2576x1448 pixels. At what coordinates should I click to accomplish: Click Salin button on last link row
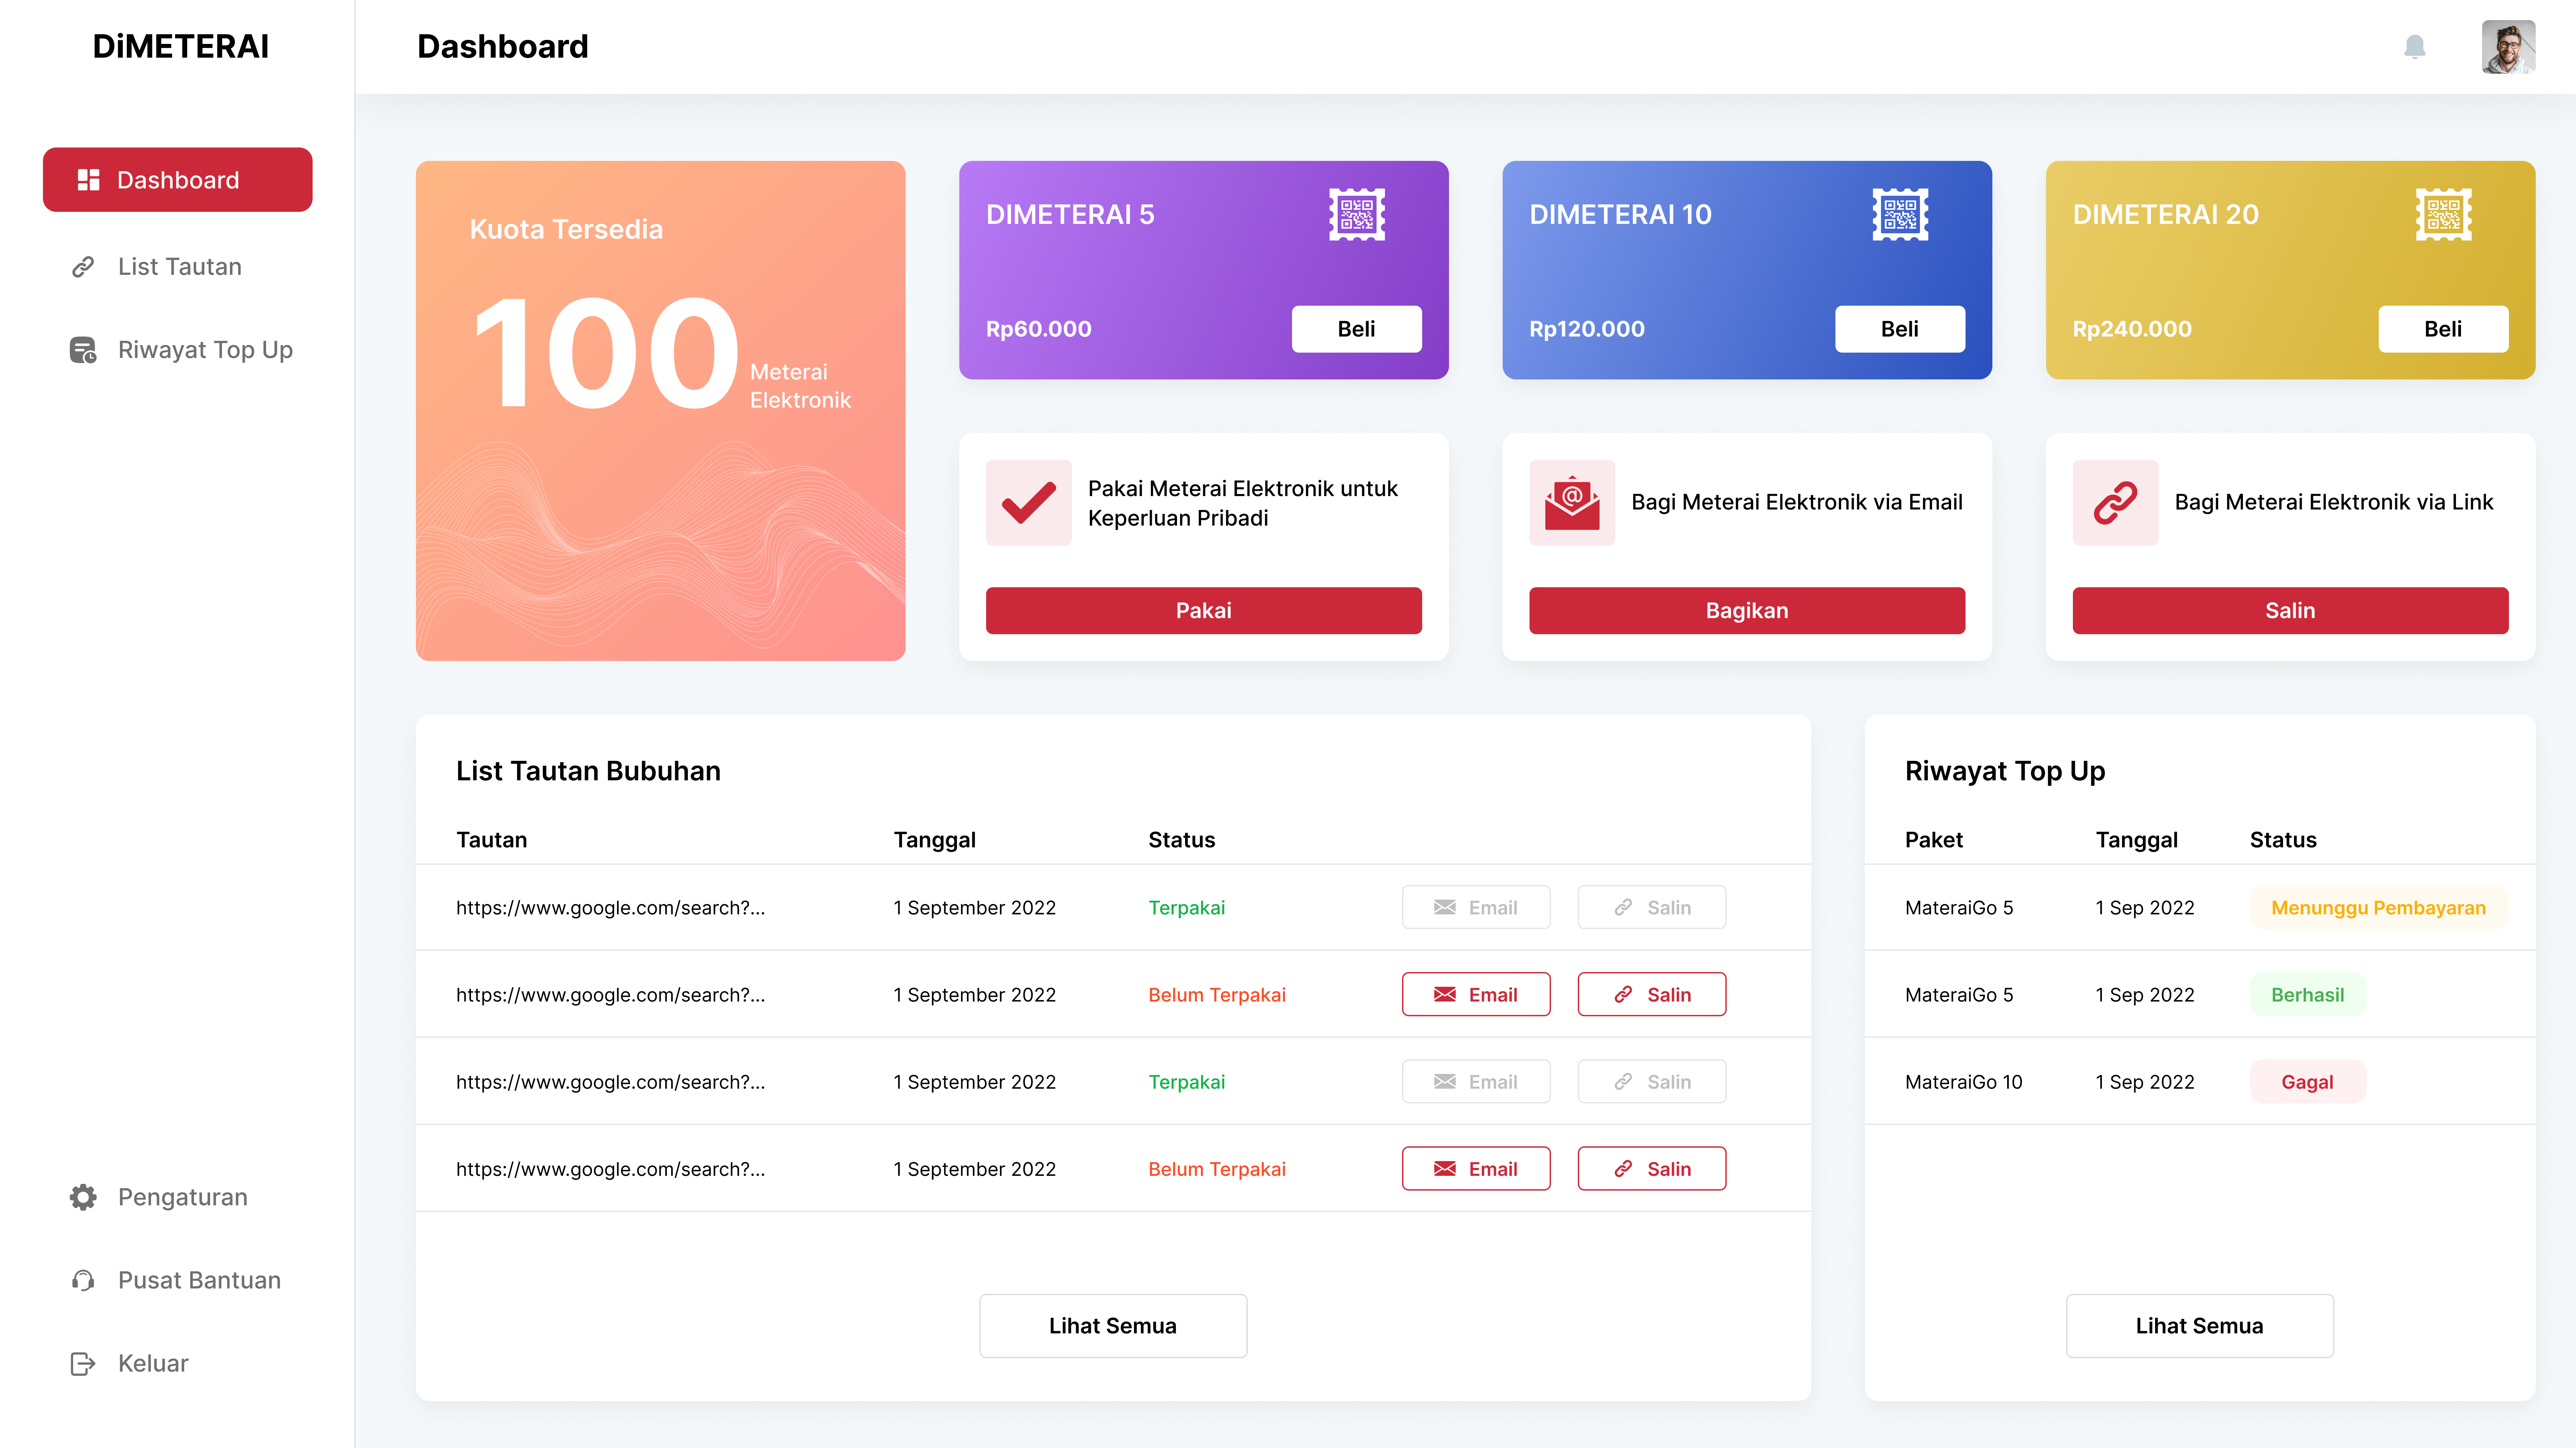[x=1651, y=1168]
